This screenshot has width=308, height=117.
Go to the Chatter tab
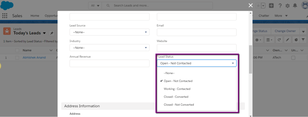pyautogui.click(x=264, y=16)
